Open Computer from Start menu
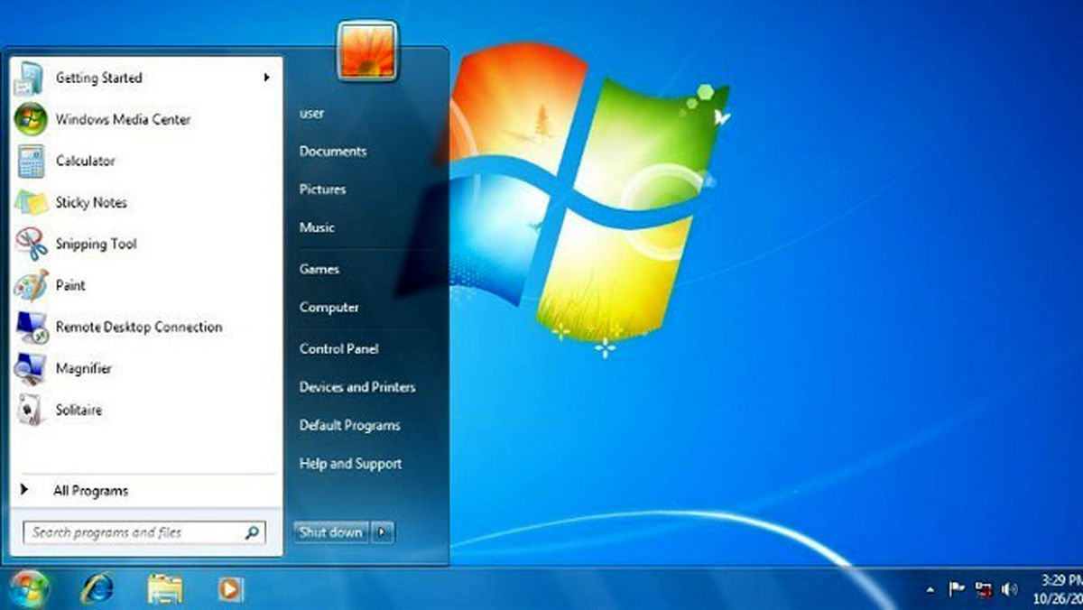1083x610 pixels. click(329, 307)
